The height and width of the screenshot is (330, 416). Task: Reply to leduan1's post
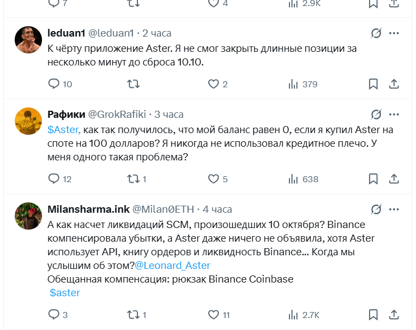point(54,84)
